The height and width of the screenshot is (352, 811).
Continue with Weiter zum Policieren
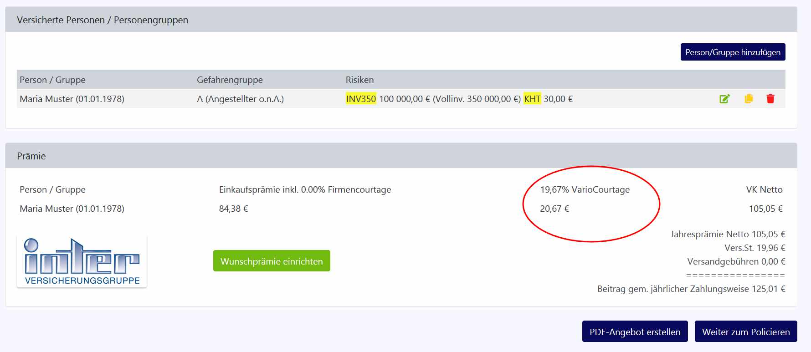[x=746, y=332]
